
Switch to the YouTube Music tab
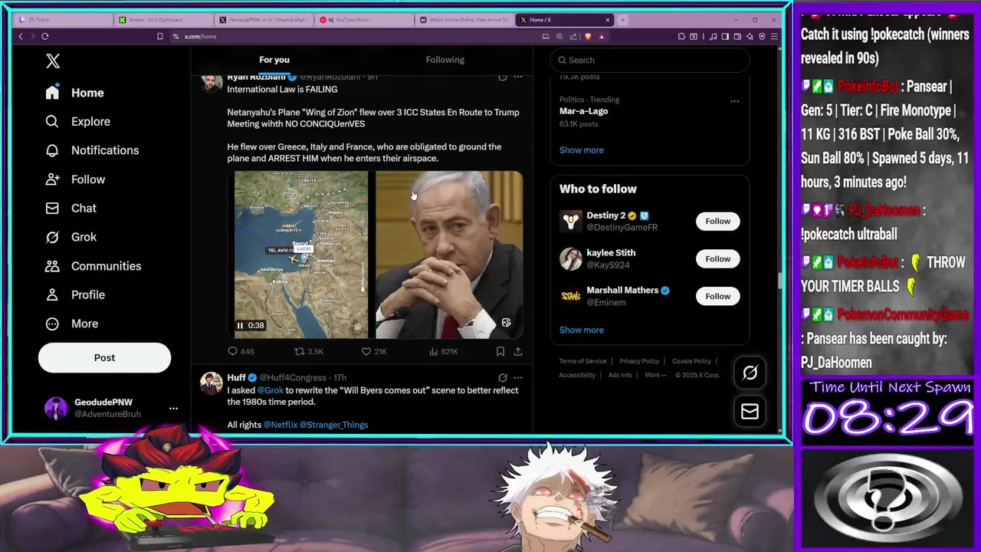tap(363, 20)
